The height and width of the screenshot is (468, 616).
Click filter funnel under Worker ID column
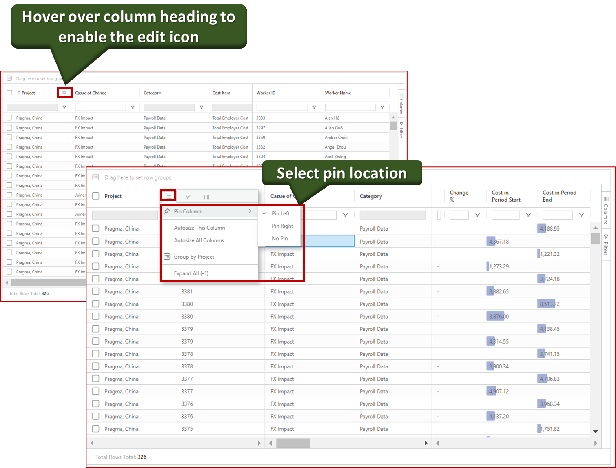[x=314, y=107]
